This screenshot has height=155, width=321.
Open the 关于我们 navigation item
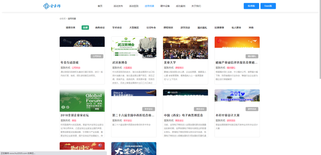[x=196, y=6]
